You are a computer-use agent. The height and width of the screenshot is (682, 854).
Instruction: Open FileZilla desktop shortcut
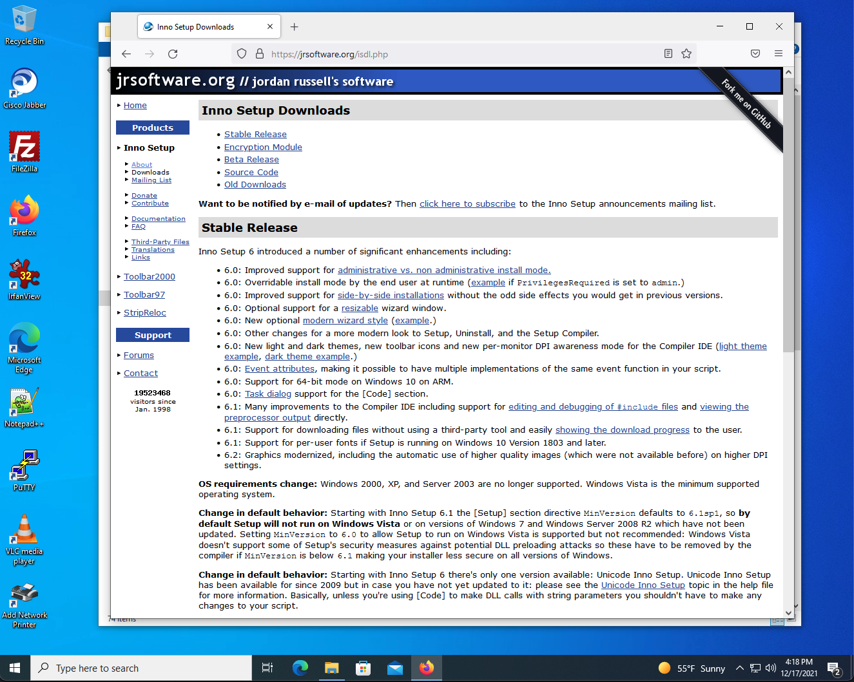click(x=24, y=152)
